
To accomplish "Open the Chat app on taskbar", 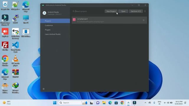I will click(x=98, y=103).
